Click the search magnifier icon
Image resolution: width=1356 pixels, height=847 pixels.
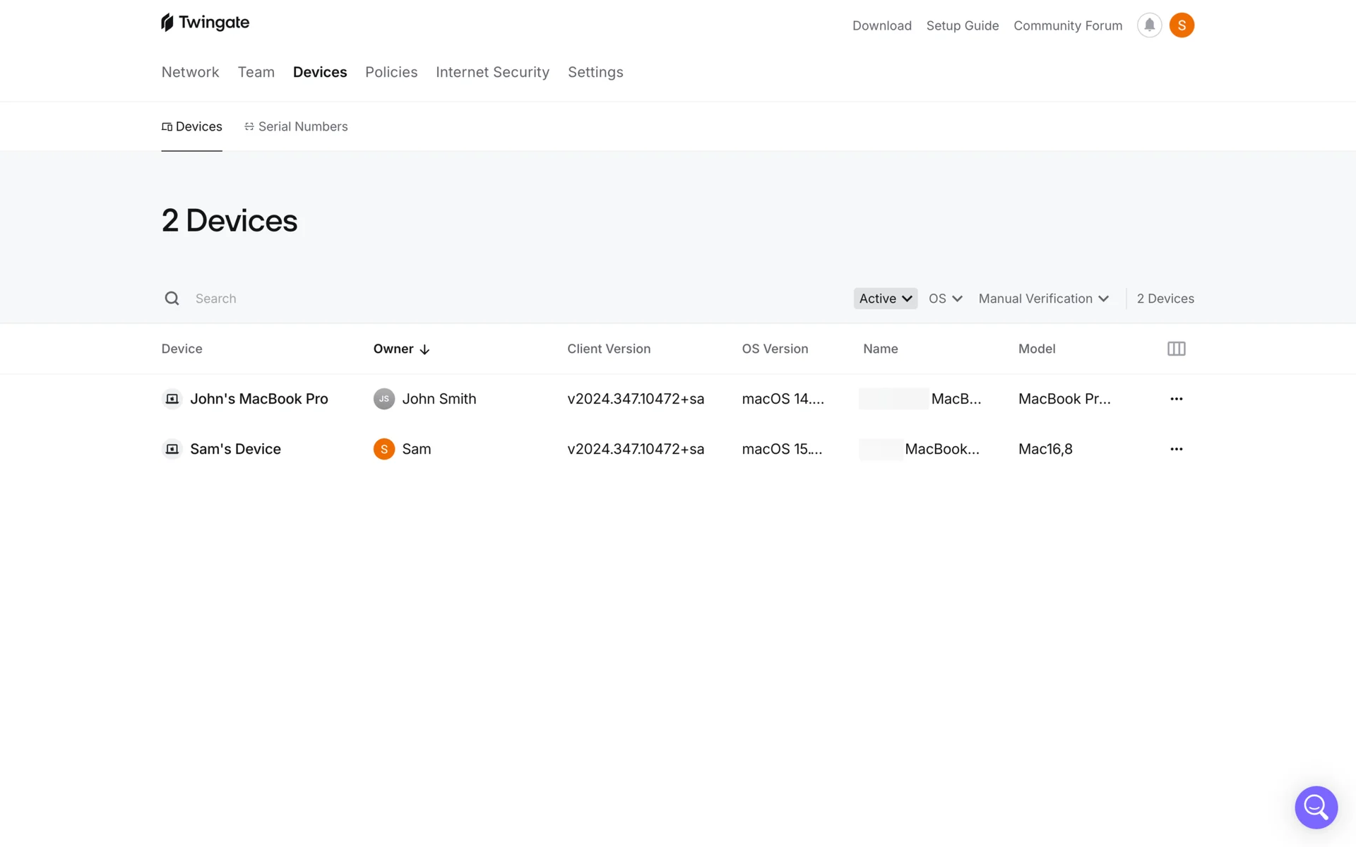coord(172,299)
